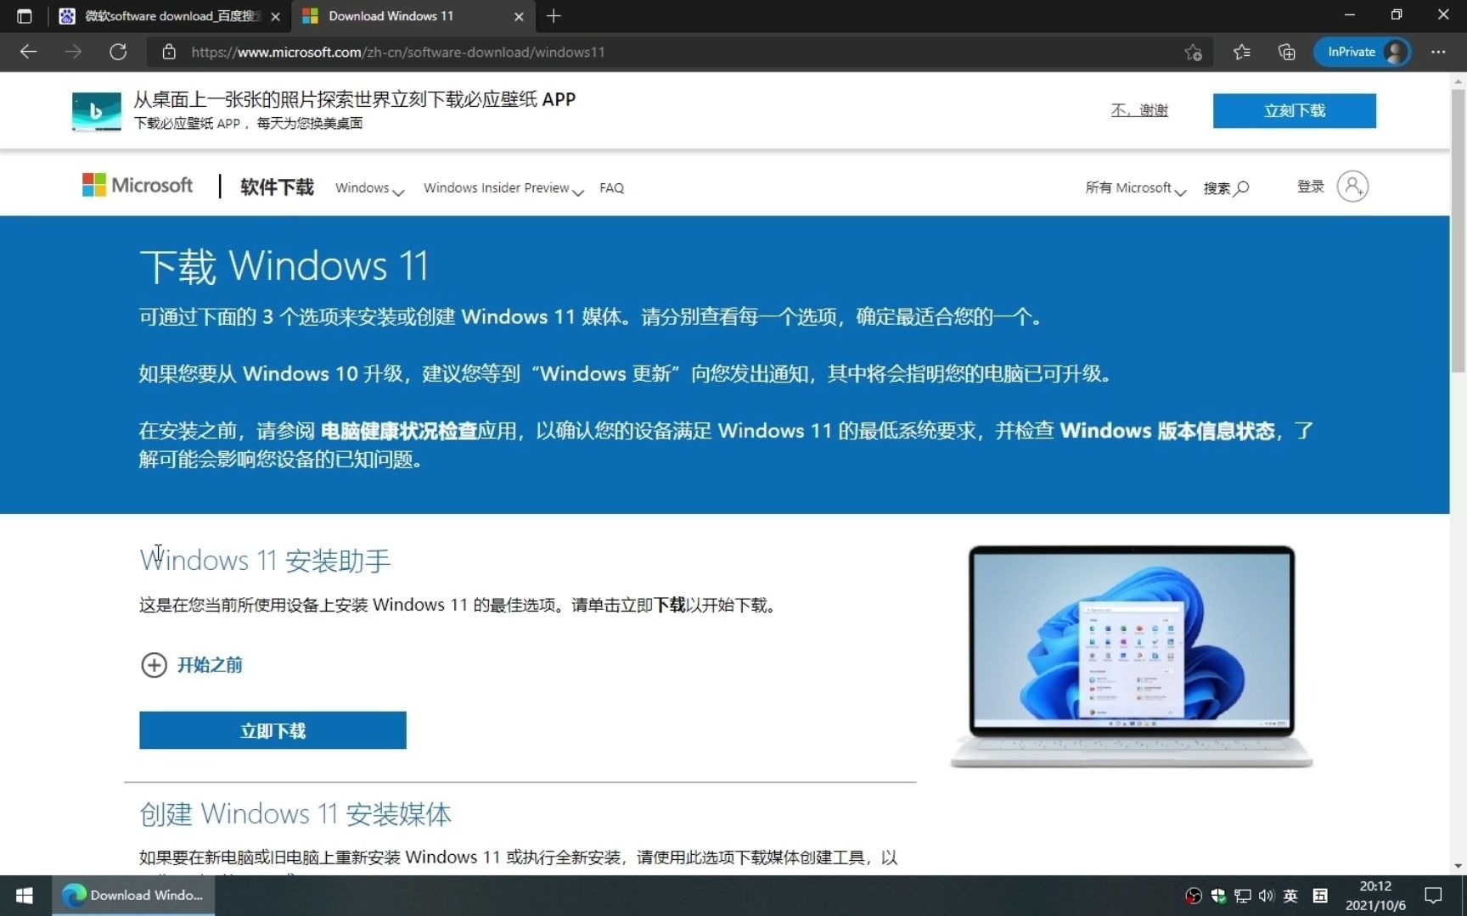1467x916 pixels.
Task: Select the Edge taskbar button
Action: [x=133, y=896]
